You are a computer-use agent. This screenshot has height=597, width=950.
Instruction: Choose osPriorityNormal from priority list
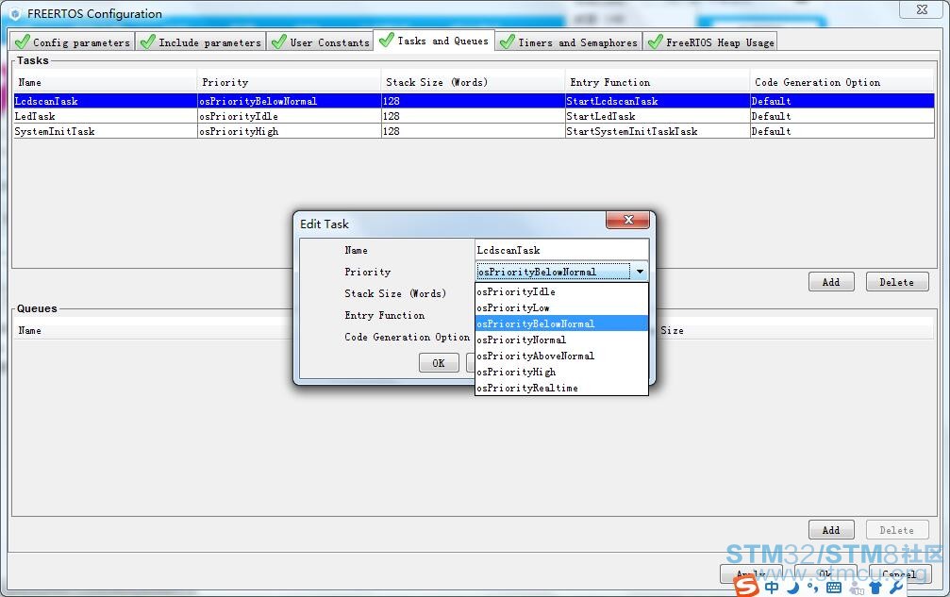[561, 340]
